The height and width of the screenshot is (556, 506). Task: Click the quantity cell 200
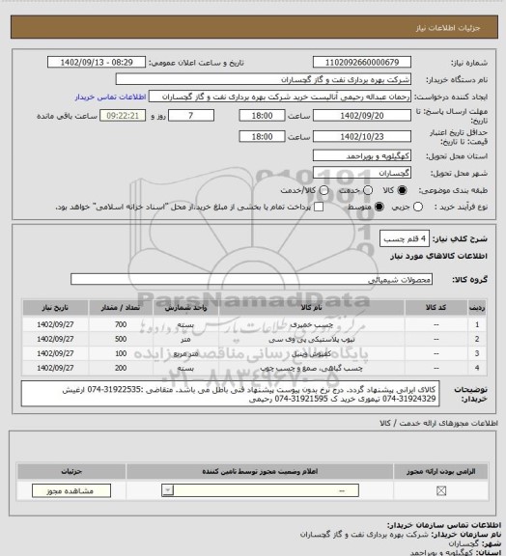121,368
